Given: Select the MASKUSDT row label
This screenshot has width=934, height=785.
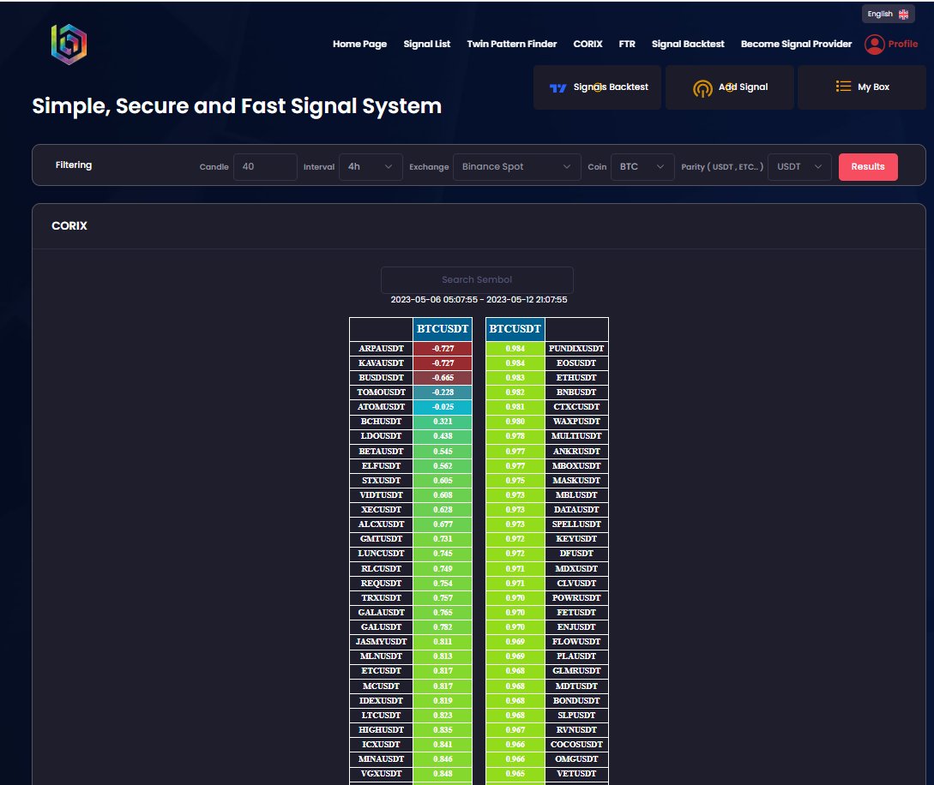Looking at the screenshot, I should 576,480.
